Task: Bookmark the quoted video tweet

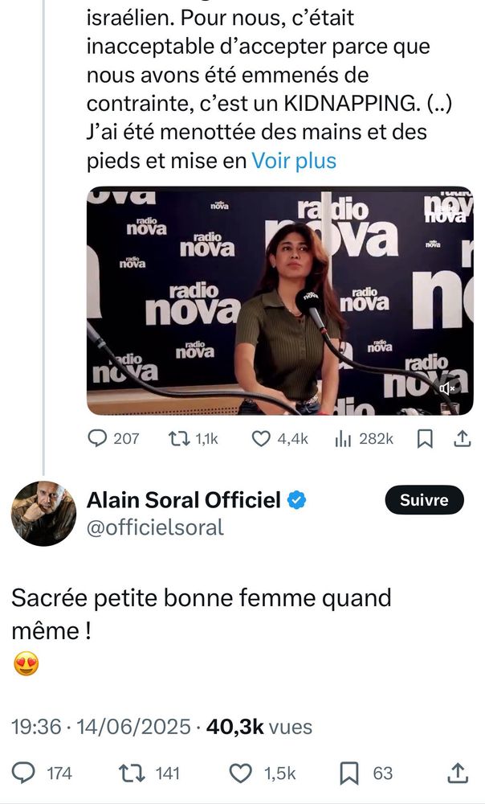Action: coord(425,439)
